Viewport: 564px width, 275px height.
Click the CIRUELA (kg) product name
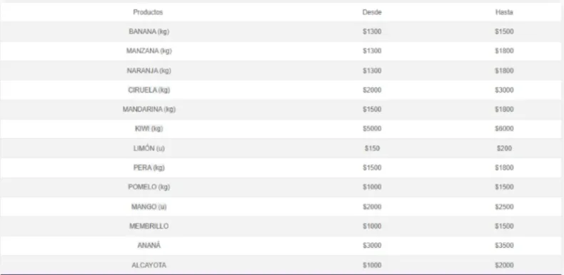[149, 90]
